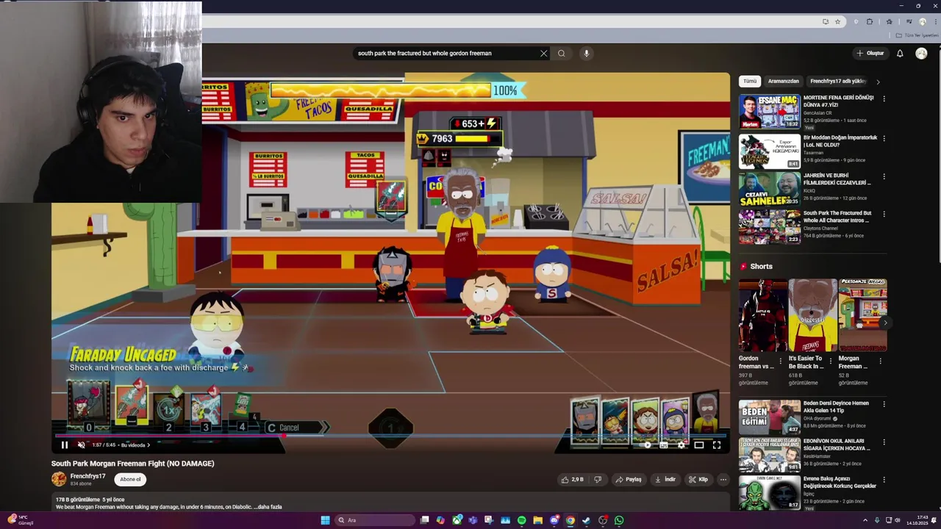
Task: Open YouTube account avatar menu
Action: pyautogui.click(x=921, y=53)
